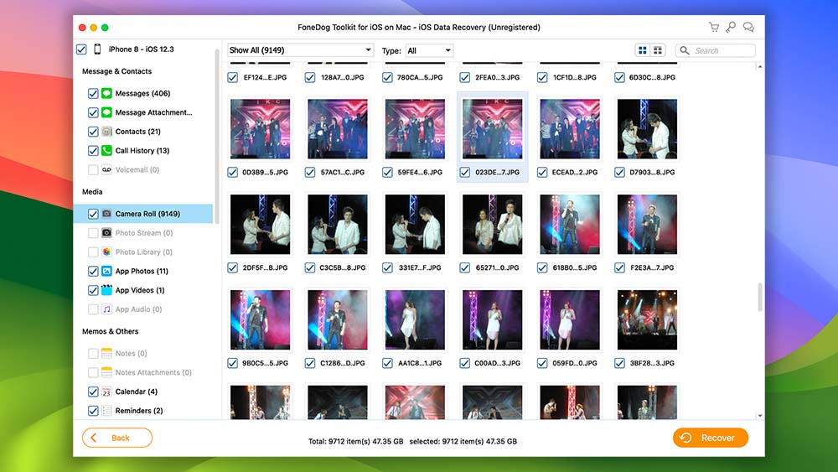The width and height of the screenshot is (838, 472).
Task: Uncheck the Messages (406) checkbox
Action: [x=93, y=94]
